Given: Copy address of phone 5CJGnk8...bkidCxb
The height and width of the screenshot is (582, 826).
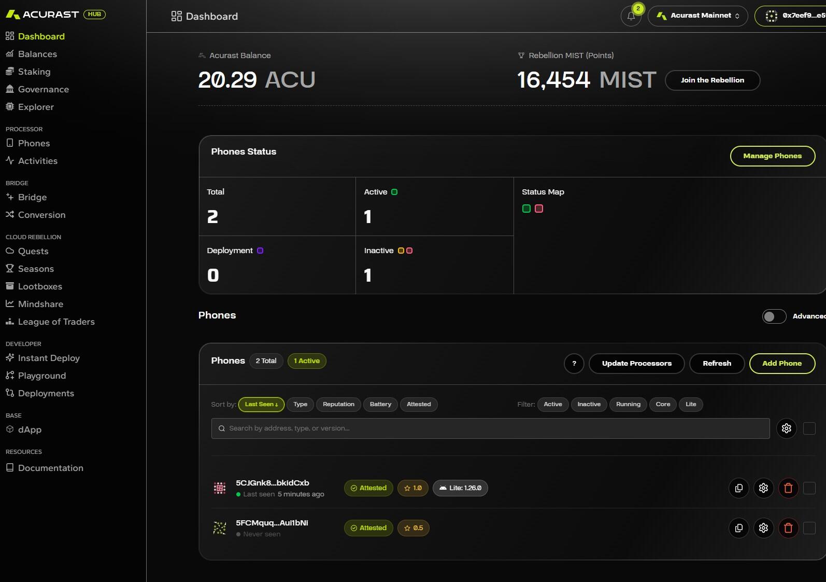Looking at the screenshot, I should click(739, 488).
